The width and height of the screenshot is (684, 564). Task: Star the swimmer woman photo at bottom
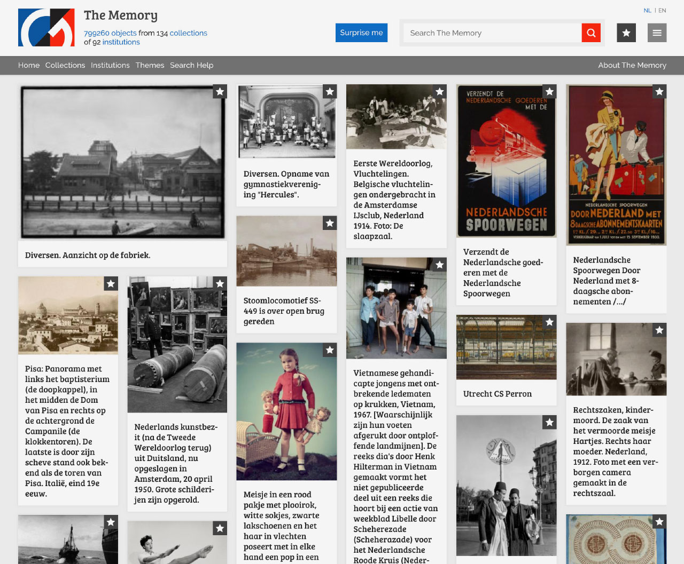220,528
